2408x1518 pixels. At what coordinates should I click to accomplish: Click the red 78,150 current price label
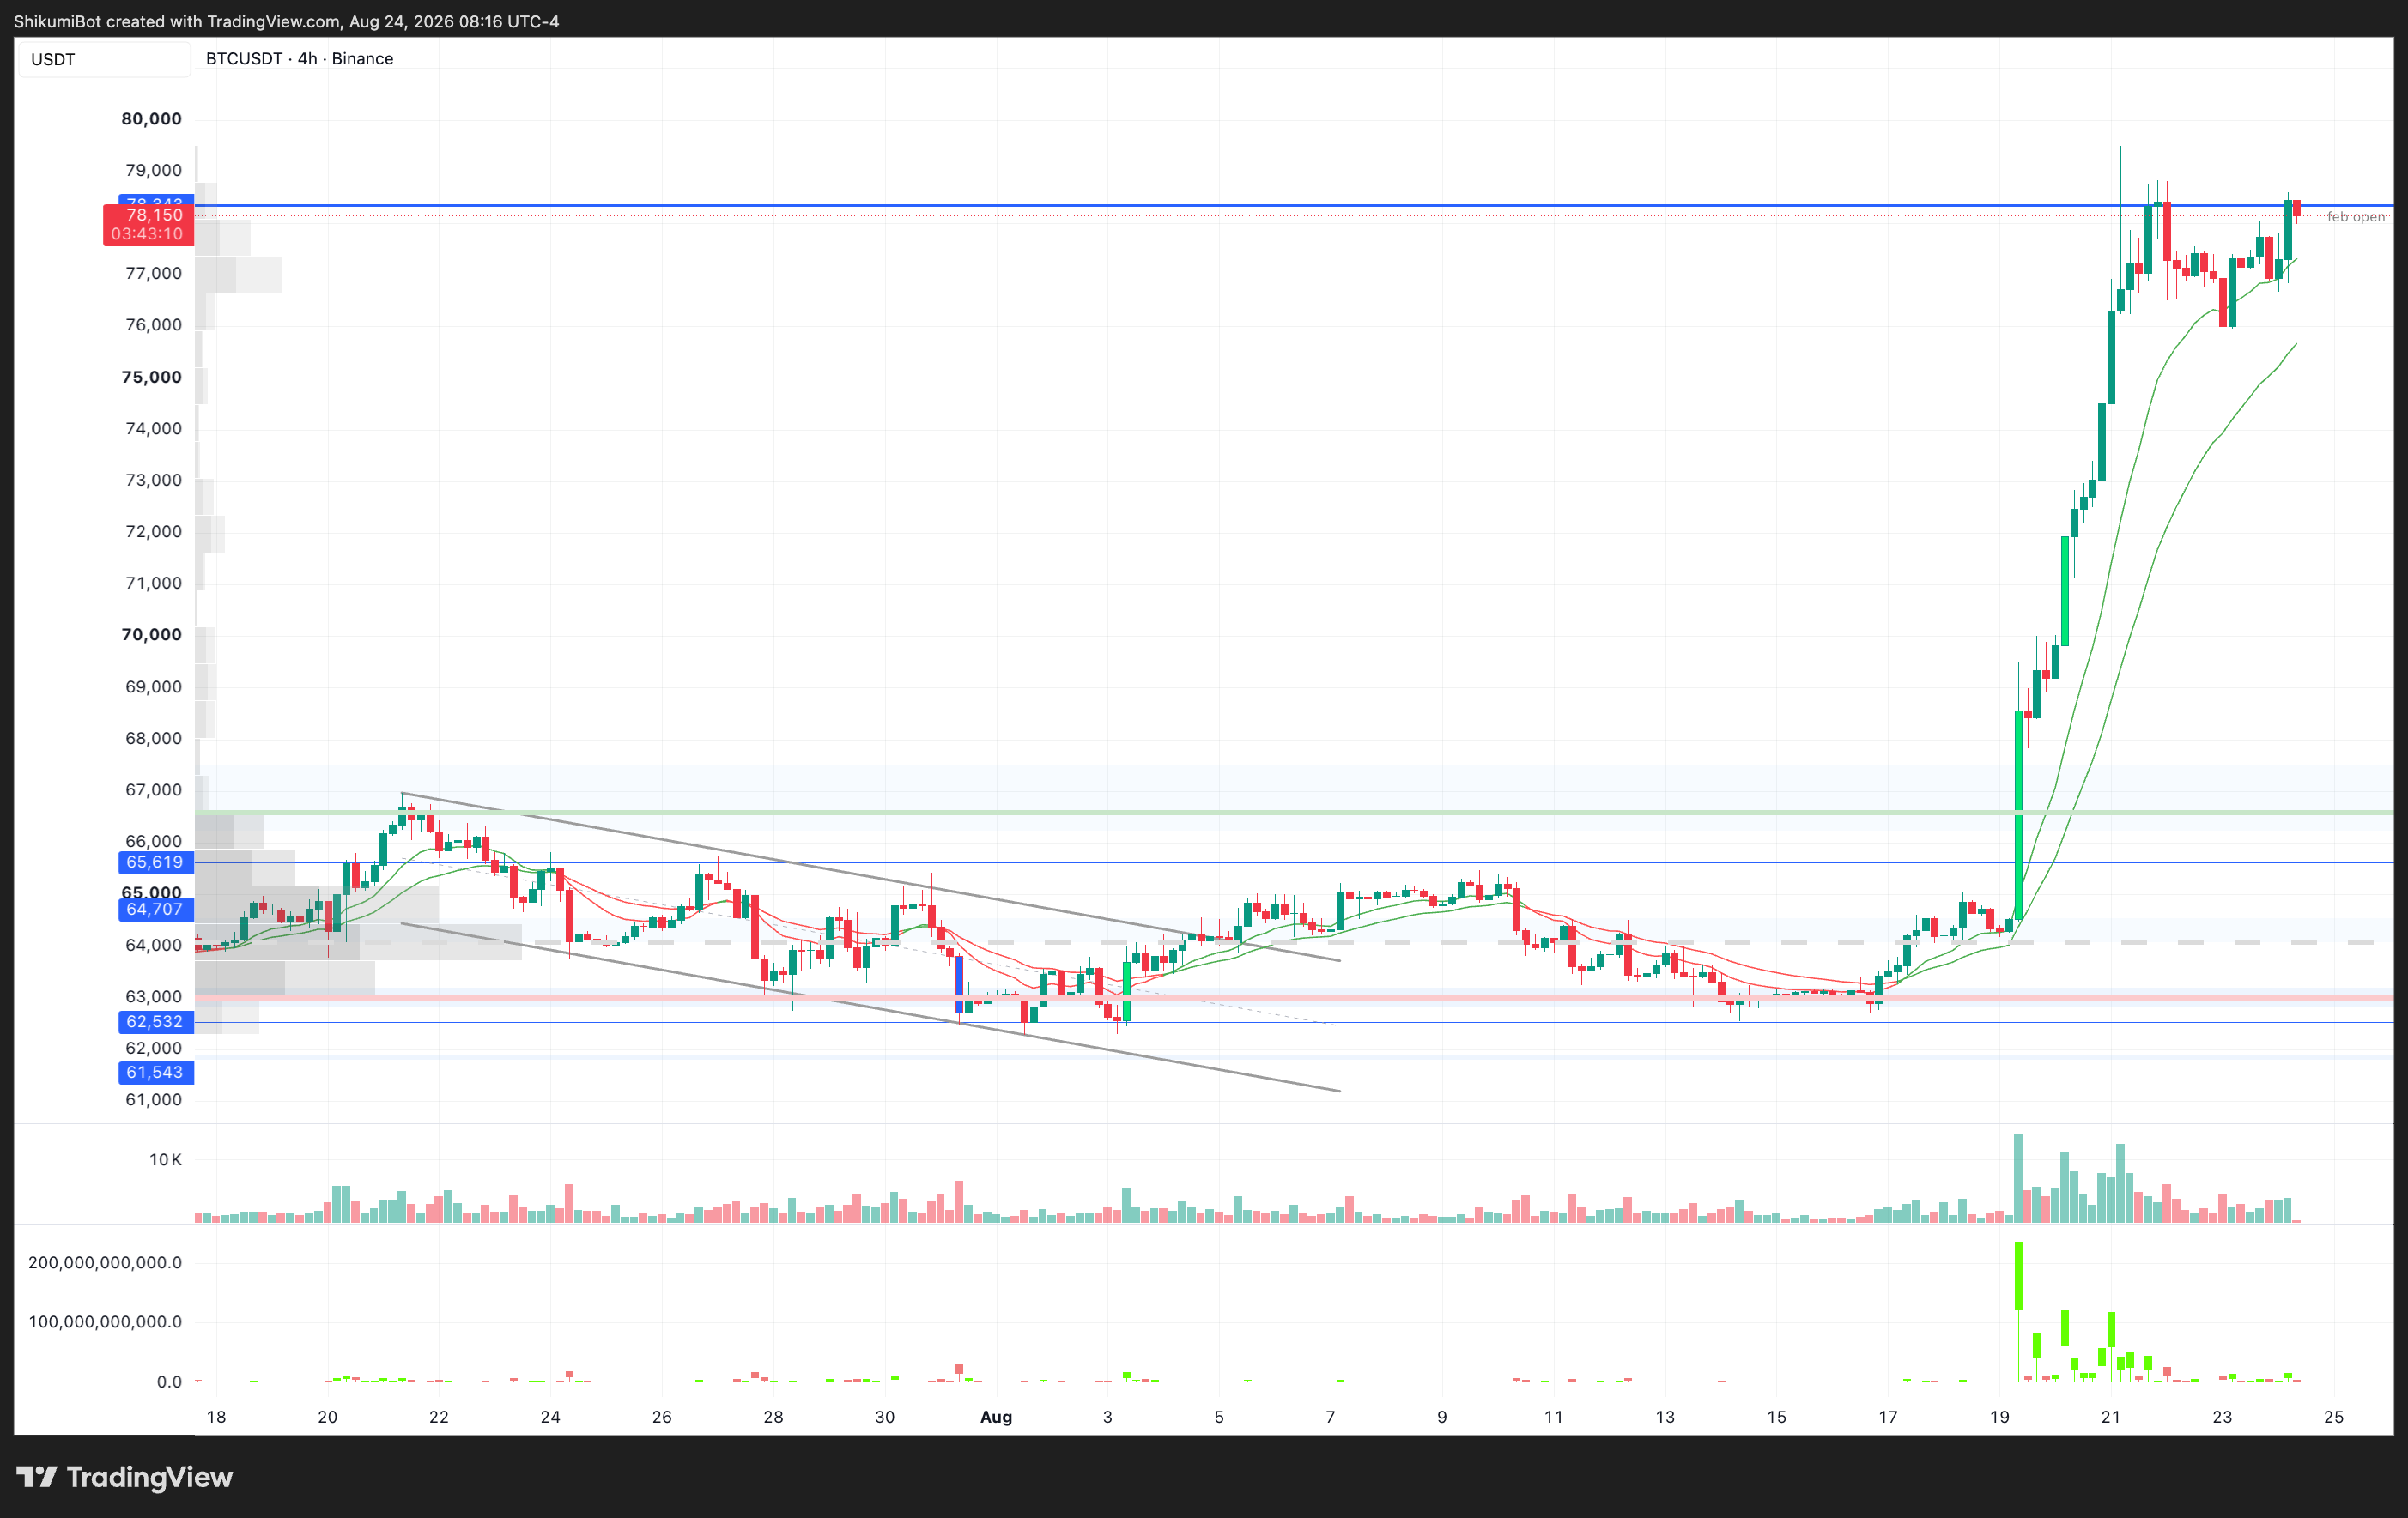[154, 215]
